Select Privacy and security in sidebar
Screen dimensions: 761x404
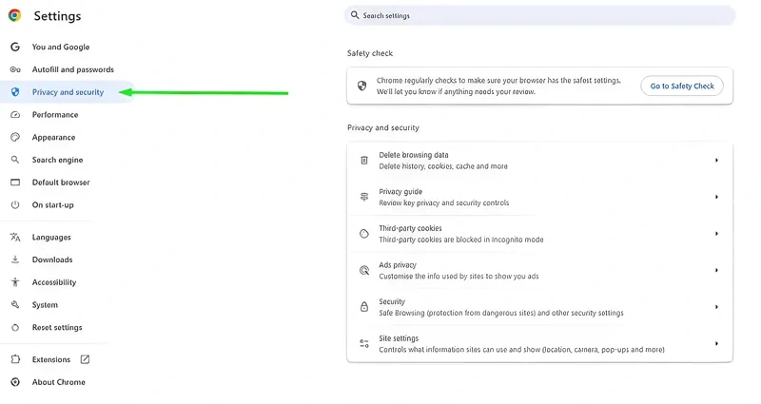click(68, 92)
